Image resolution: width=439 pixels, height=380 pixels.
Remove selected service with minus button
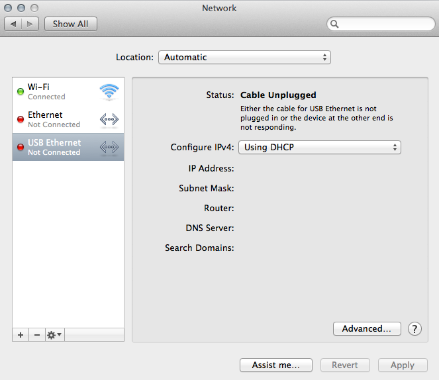(x=37, y=335)
